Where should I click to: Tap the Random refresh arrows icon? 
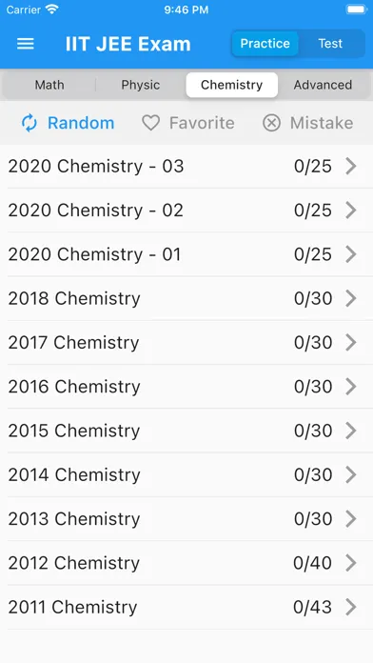point(29,123)
